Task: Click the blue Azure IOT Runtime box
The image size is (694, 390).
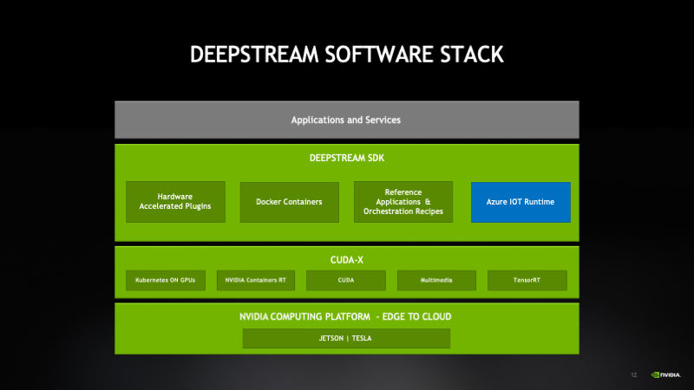Action: pos(520,202)
